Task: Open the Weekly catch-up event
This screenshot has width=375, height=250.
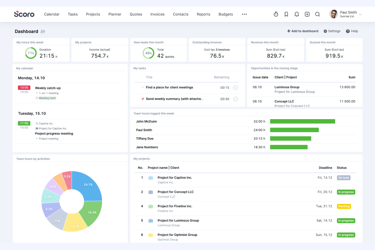Action: (48, 88)
